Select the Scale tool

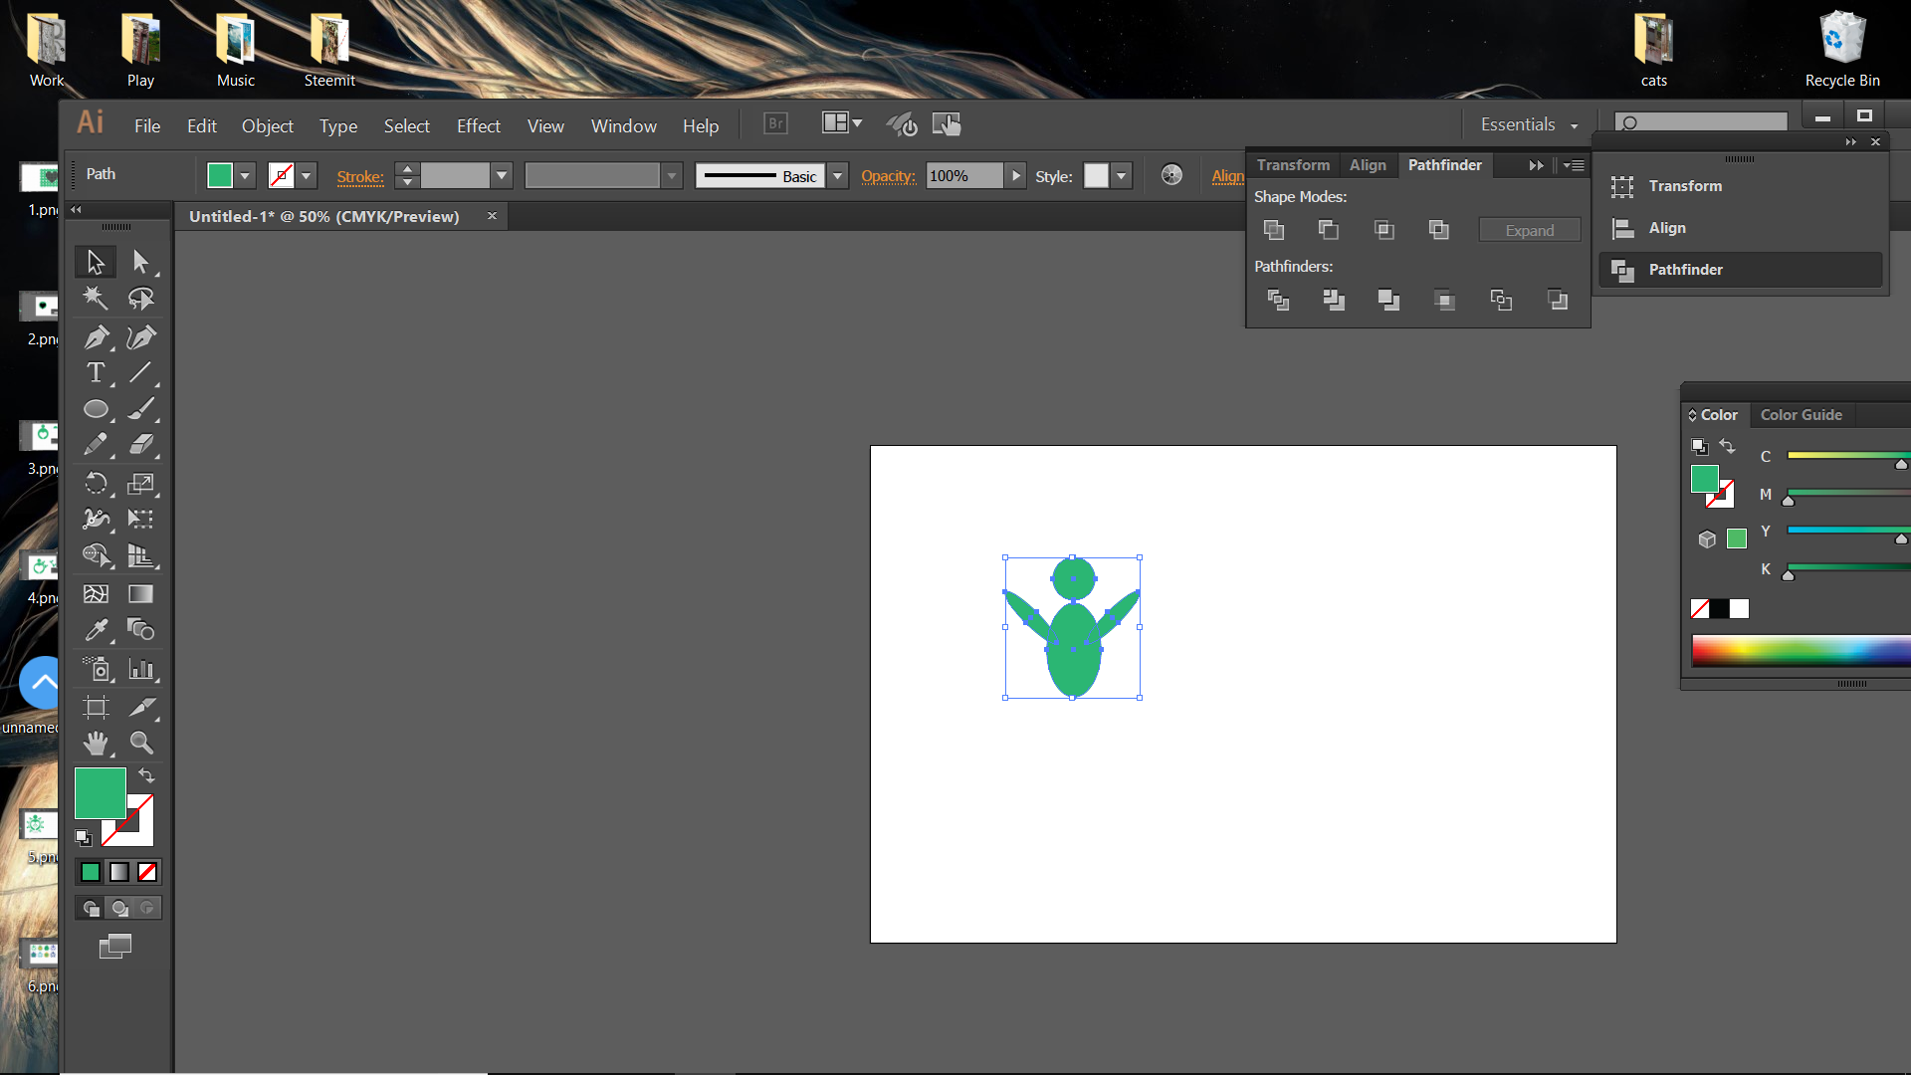pos(140,484)
